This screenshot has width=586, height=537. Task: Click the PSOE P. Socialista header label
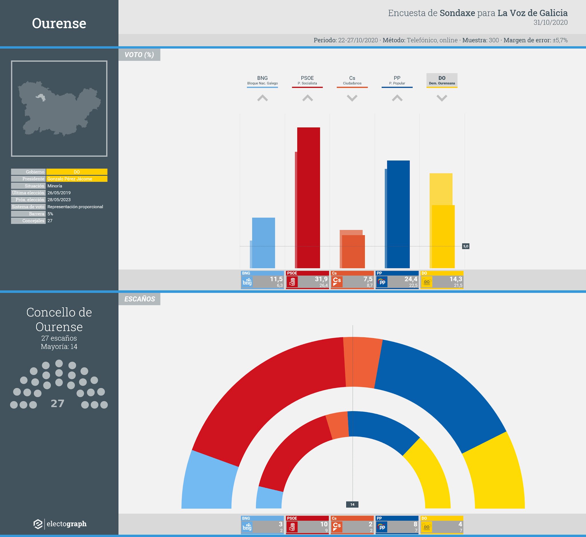pyautogui.click(x=307, y=80)
